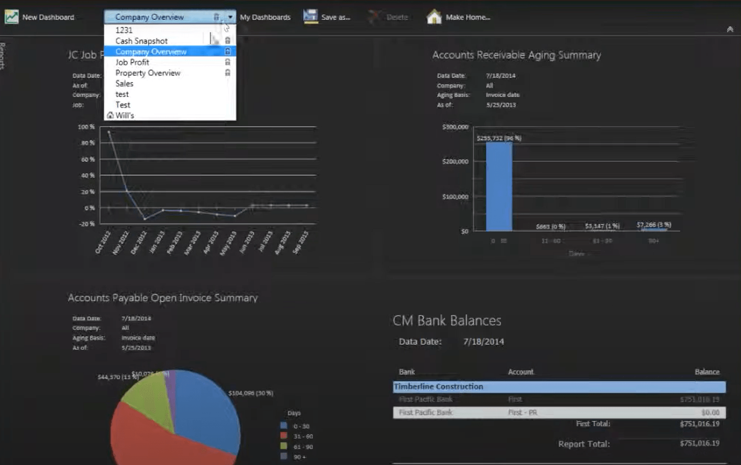This screenshot has width=741, height=465.
Task: Click the Report Total amount $751,016.19
Action: pyautogui.click(x=699, y=443)
